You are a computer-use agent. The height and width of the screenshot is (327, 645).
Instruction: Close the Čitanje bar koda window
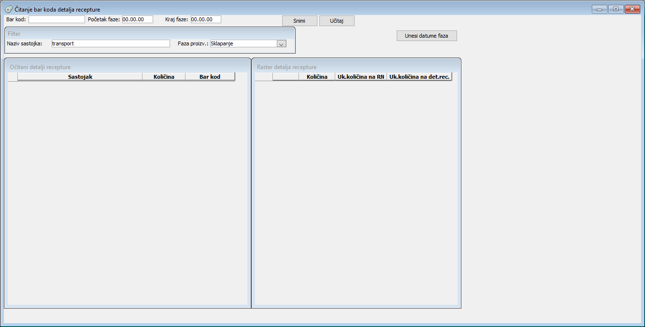(632, 9)
